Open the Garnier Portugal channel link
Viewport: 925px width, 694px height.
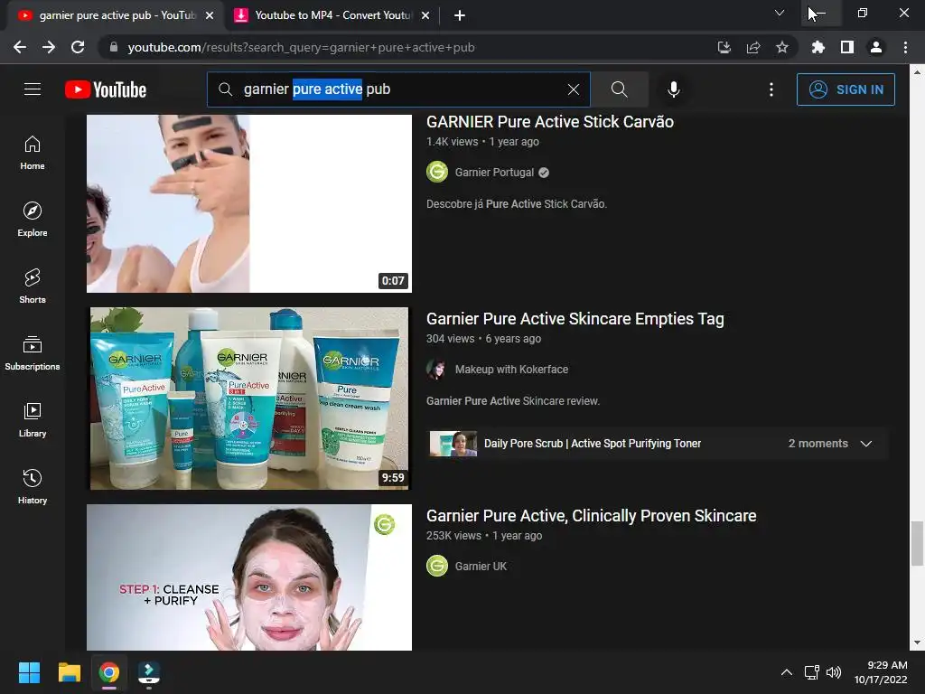point(494,173)
